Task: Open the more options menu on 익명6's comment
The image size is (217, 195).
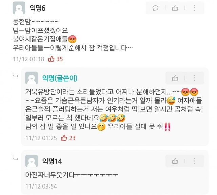Action: 195,8
